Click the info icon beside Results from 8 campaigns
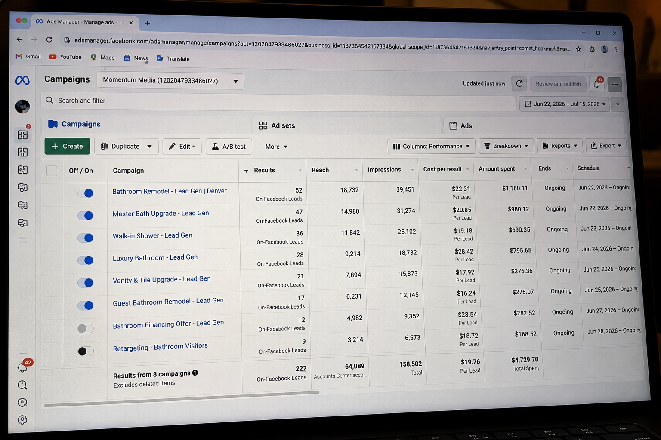Viewport: 661px width, 440px height. click(195, 373)
